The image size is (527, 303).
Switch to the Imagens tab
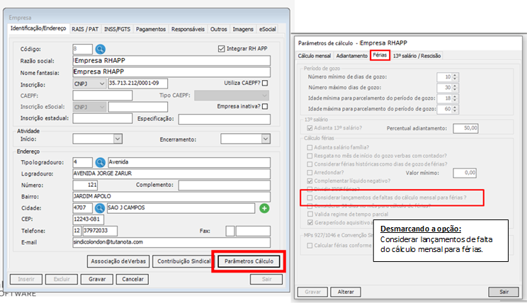[243, 29]
